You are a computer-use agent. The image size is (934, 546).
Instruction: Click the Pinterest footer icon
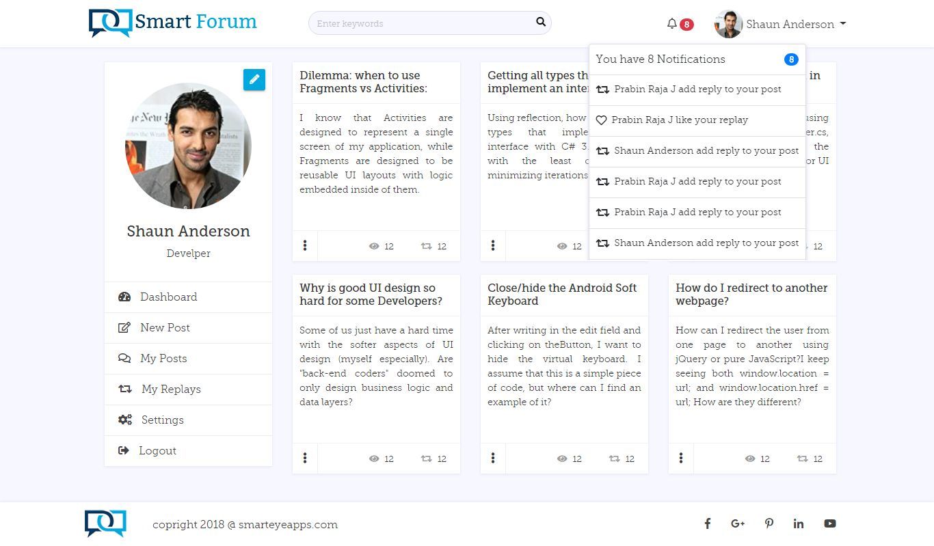(769, 523)
